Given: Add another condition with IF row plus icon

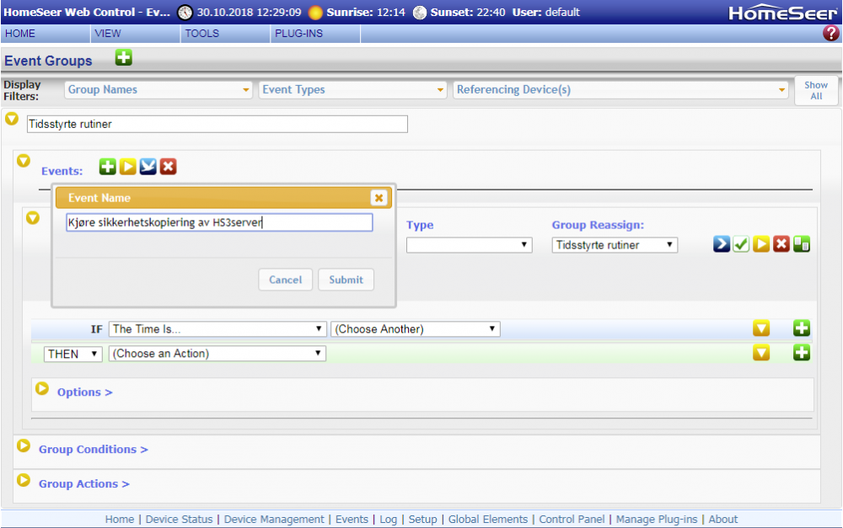Looking at the screenshot, I should [x=801, y=328].
